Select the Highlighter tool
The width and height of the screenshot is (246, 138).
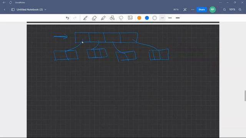(103, 18)
